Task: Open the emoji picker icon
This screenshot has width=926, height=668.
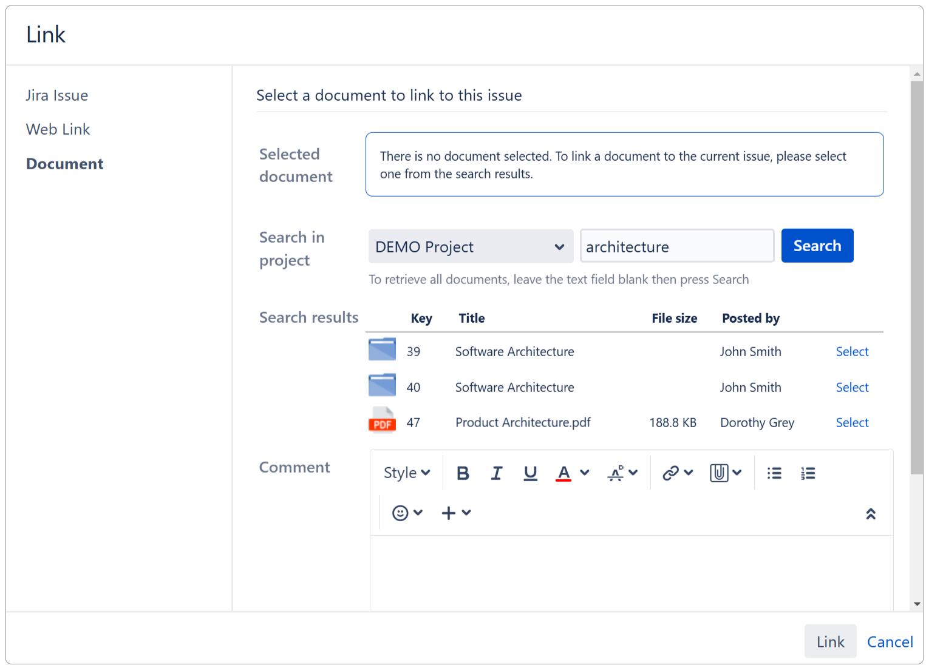Action: click(x=400, y=513)
